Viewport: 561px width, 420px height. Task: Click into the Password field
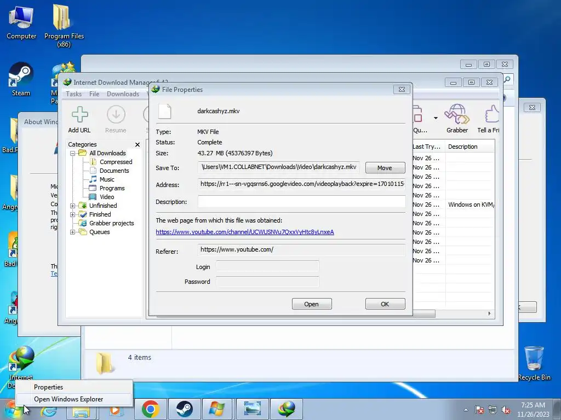267,282
